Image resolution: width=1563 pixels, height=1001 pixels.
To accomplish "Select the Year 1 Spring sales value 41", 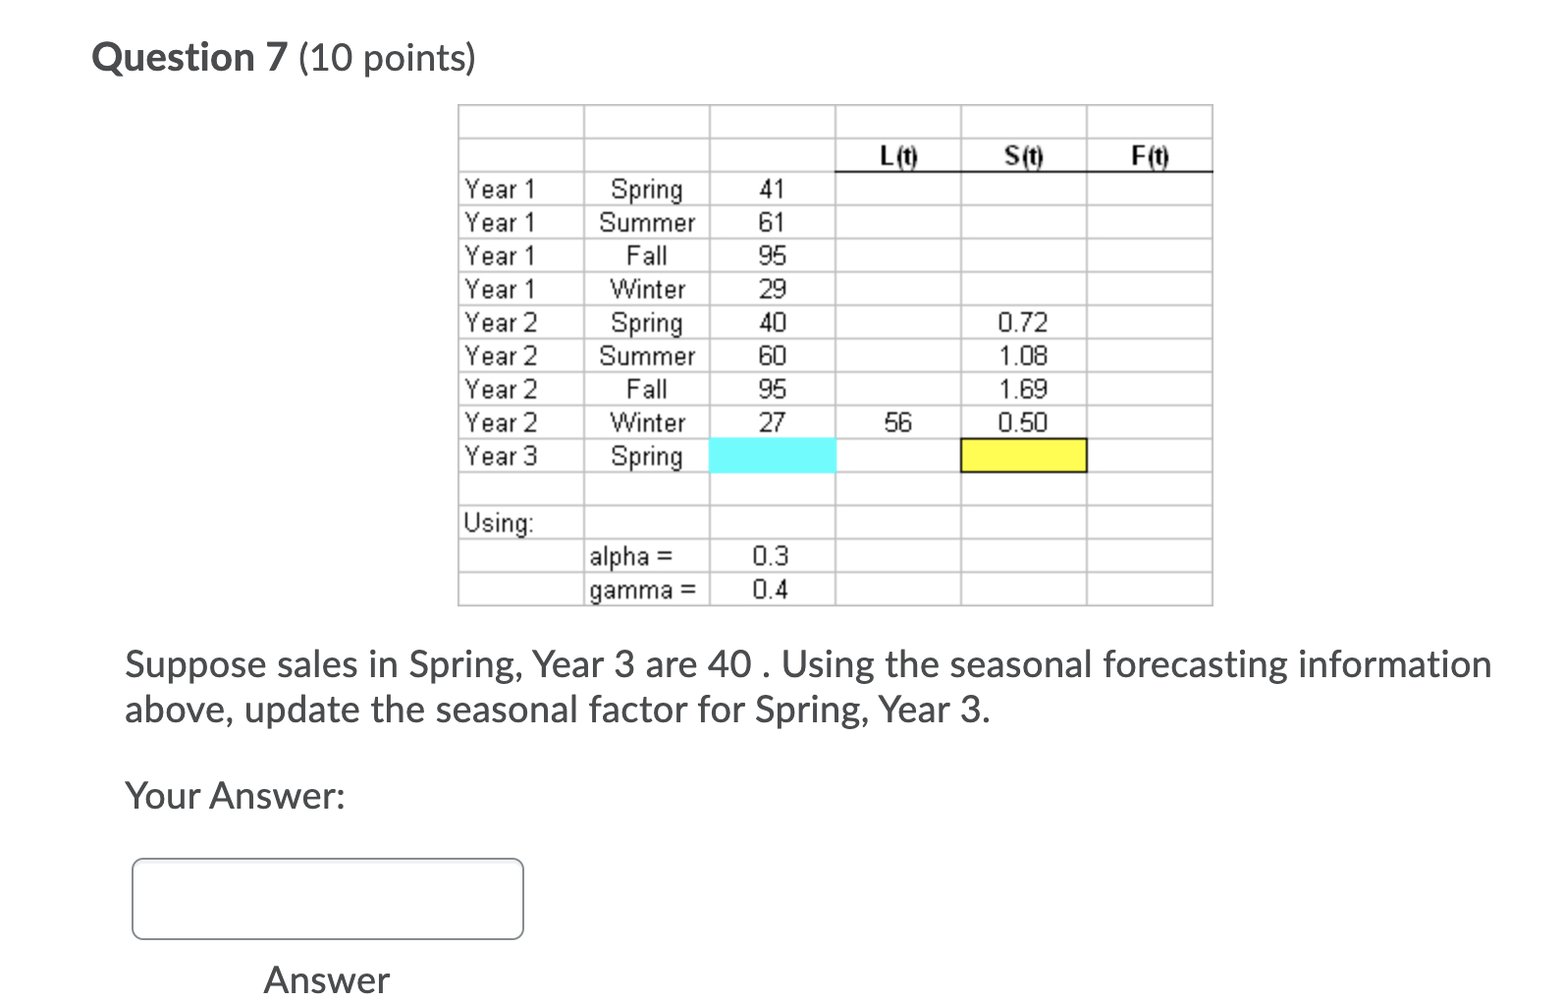I will click(772, 188).
